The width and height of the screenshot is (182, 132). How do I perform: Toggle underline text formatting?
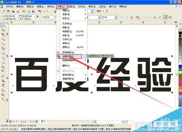(131, 17)
